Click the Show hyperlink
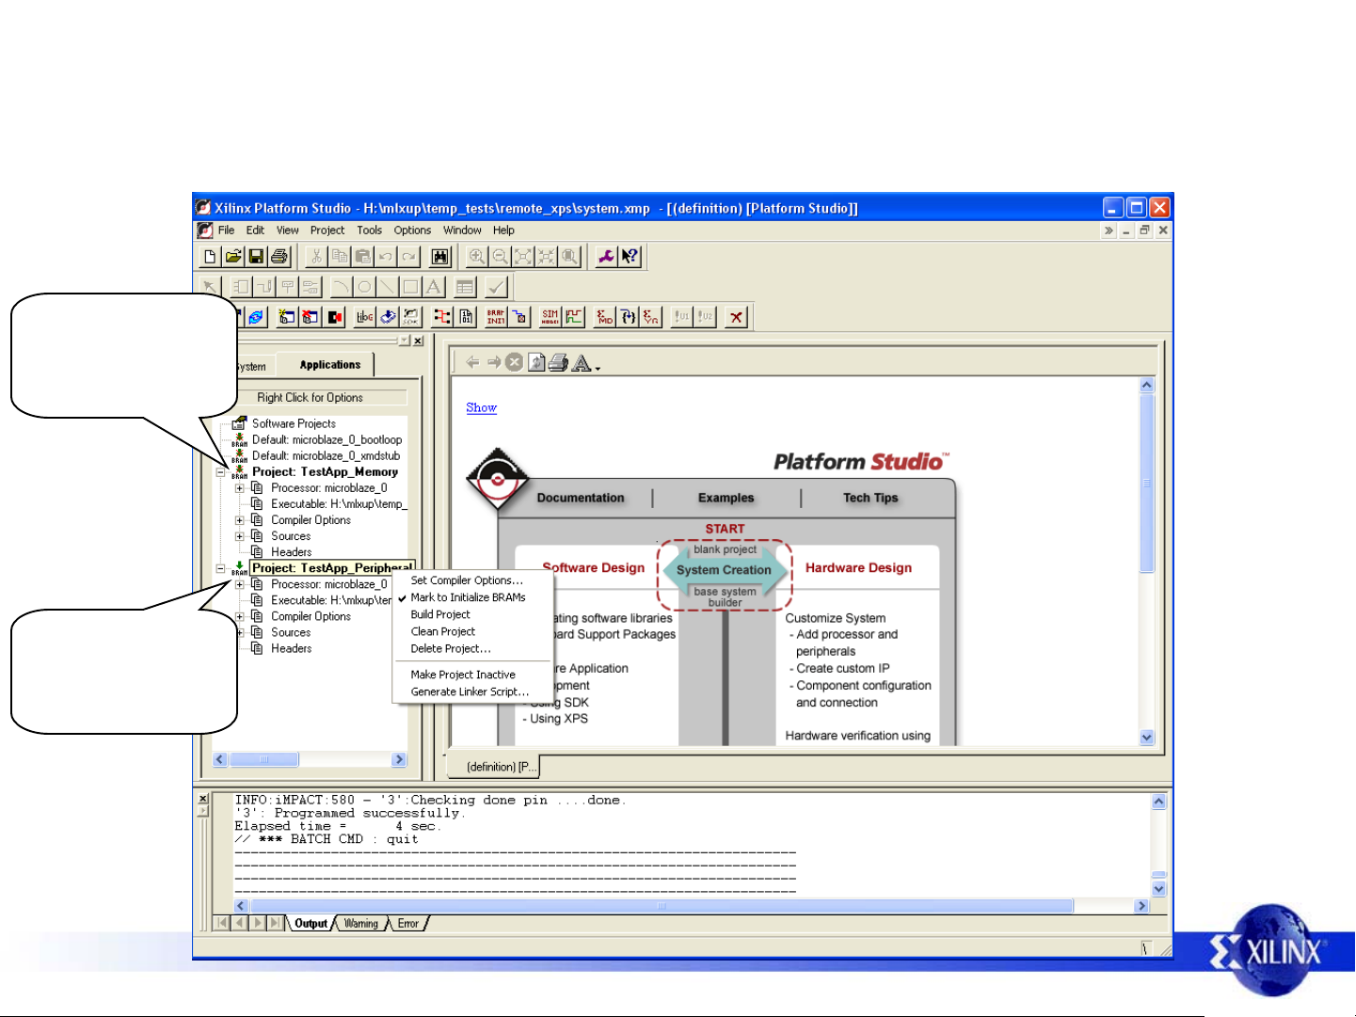The height and width of the screenshot is (1017, 1356). [481, 408]
